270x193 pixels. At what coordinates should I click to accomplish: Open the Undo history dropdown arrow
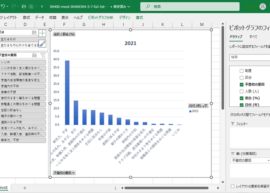[7, 6]
